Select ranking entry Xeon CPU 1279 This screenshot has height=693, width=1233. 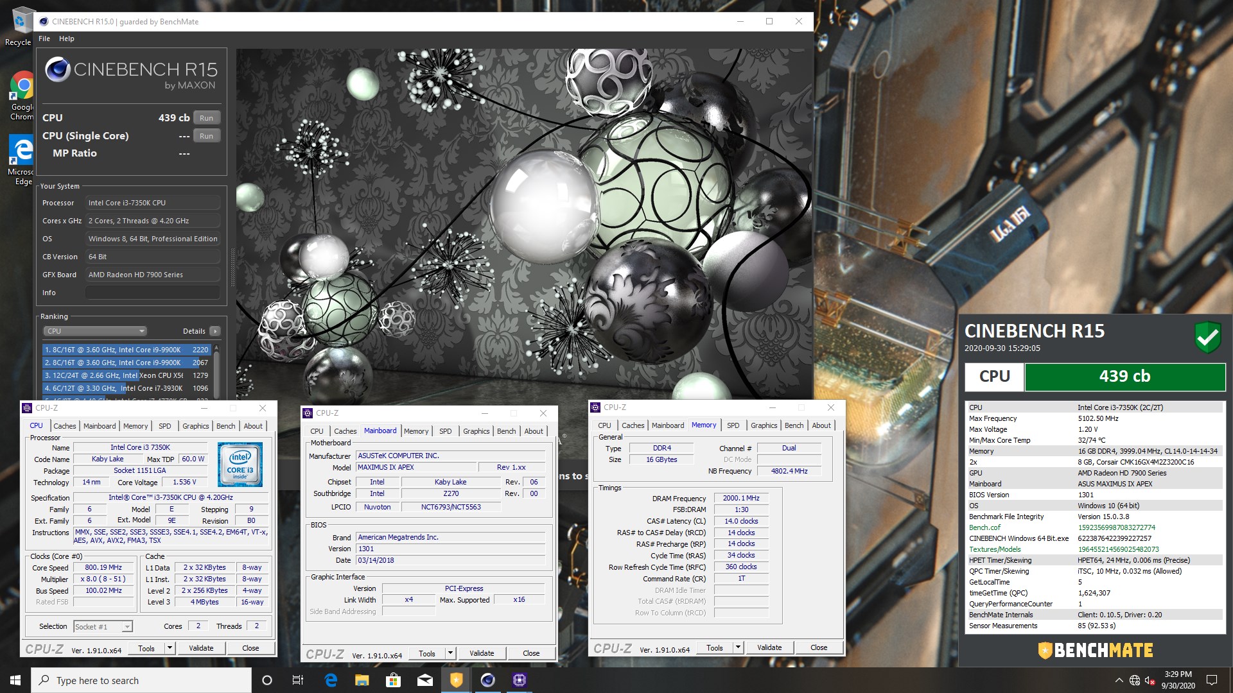pyautogui.click(x=127, y=375)
